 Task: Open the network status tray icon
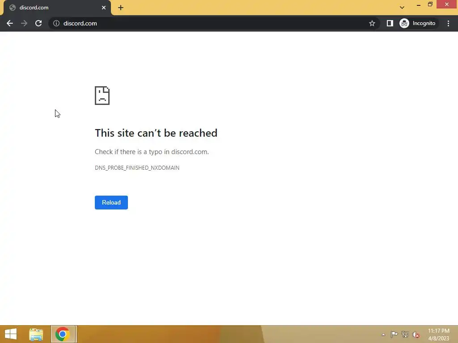405,335
